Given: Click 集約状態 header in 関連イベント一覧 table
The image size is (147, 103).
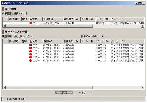Looking at the screenshot, I should tap(15, 41).
